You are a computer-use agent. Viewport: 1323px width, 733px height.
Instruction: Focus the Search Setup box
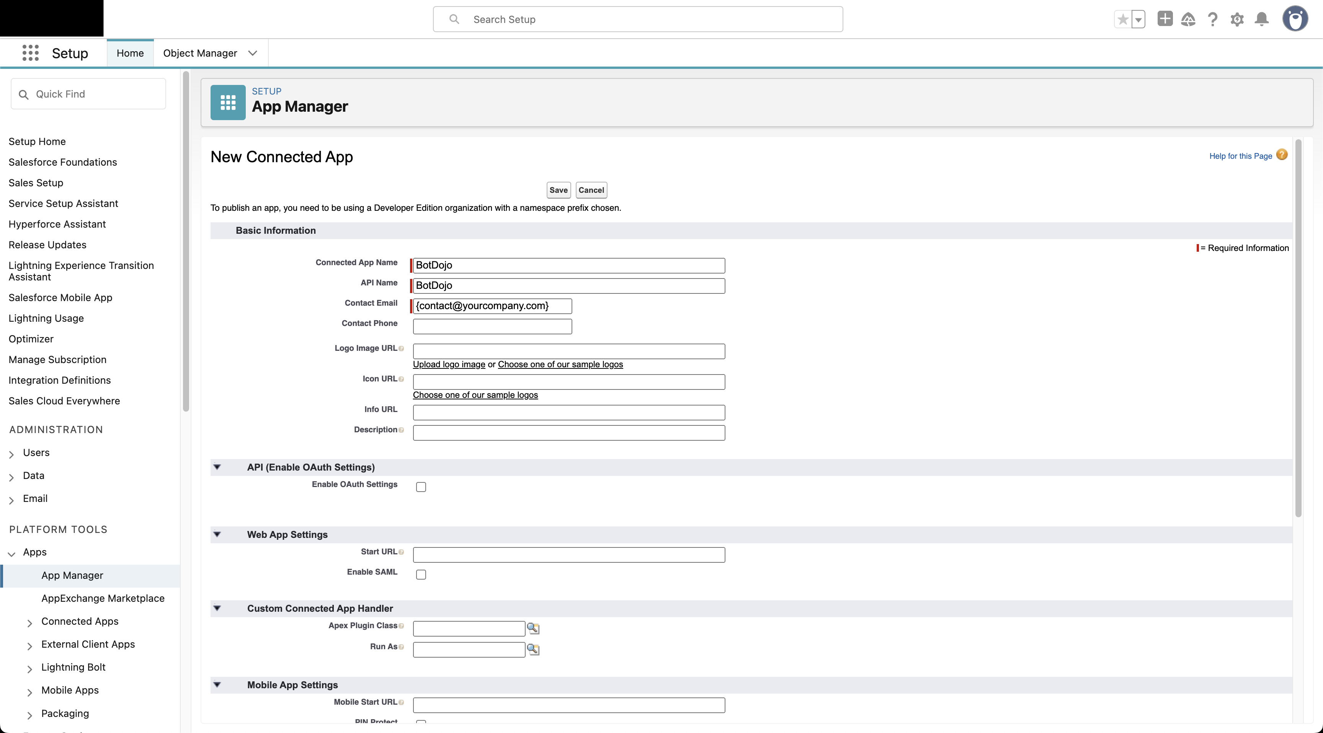(638, 19)
